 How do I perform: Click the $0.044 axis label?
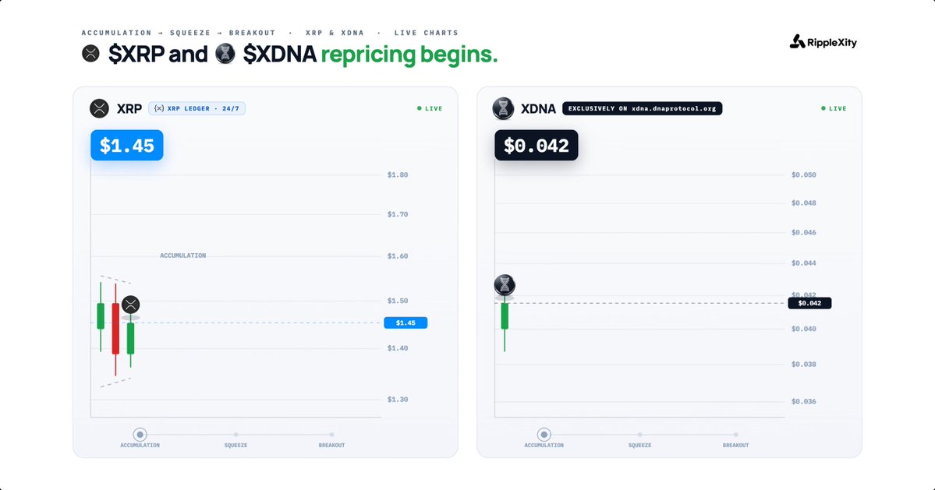(804, 263)
